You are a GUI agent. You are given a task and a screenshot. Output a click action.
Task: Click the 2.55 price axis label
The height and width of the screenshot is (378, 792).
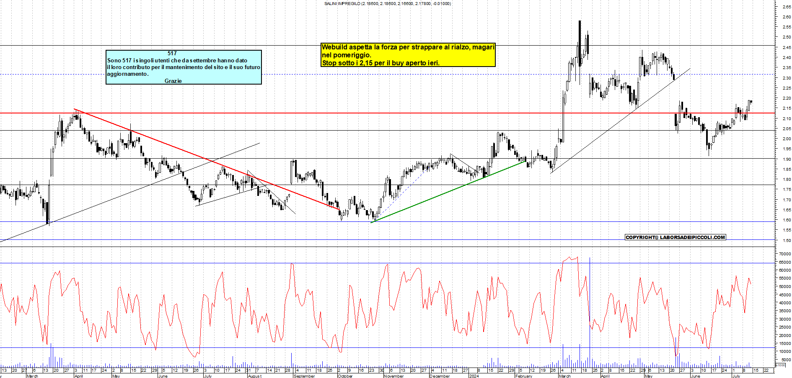pos(787,27)
